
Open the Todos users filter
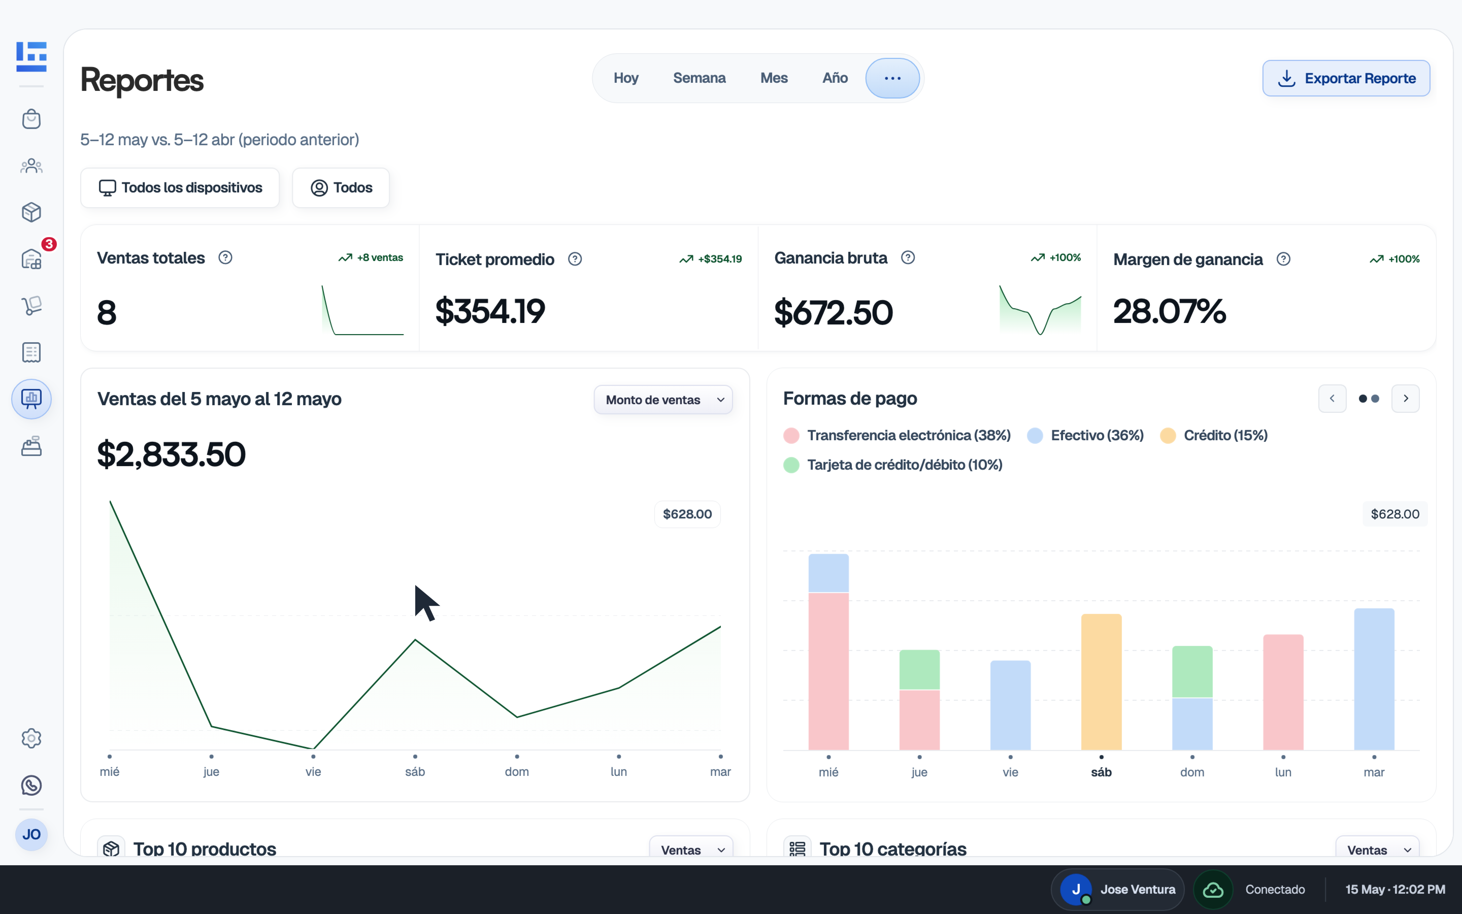[341, 188]
